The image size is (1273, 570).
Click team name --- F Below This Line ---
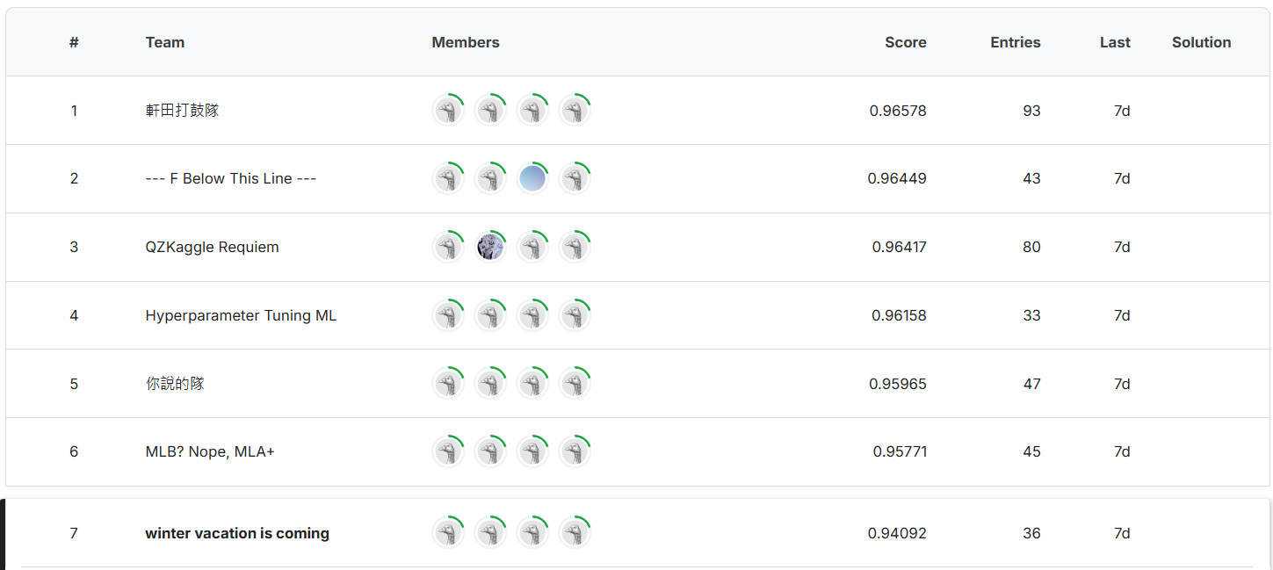(x=230, y=178)
